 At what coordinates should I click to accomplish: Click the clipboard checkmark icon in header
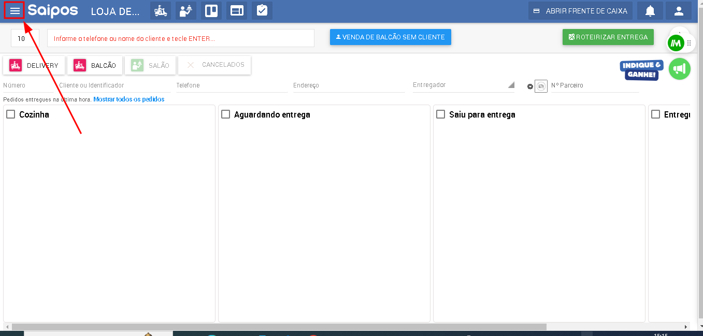click(x=262, y=11)
